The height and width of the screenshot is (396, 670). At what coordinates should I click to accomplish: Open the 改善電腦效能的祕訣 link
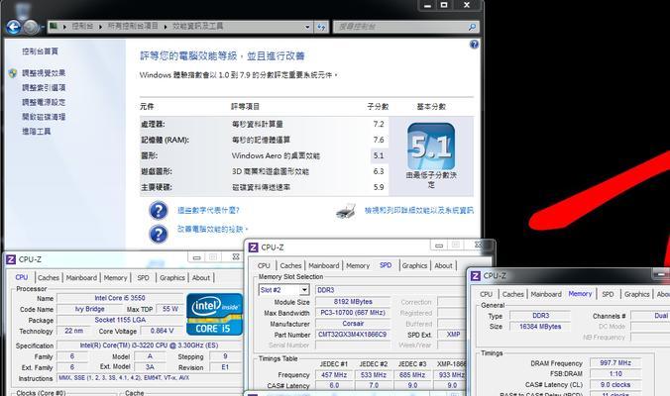click(212, 229)
